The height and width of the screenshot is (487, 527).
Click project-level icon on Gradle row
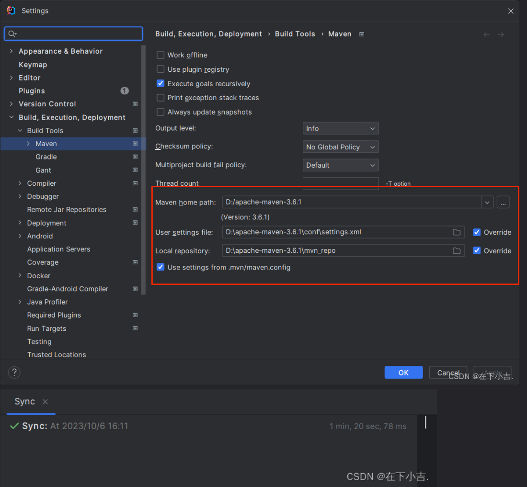pos(135,157)
